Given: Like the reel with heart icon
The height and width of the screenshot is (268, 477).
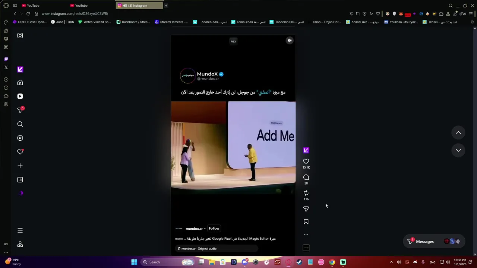Looking at the screenshot, I should [306, 161].
